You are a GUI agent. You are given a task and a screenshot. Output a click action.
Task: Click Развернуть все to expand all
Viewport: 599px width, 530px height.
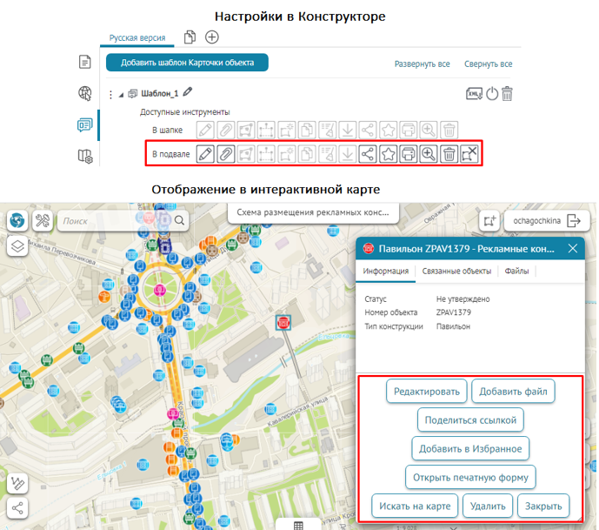(422, 64)
